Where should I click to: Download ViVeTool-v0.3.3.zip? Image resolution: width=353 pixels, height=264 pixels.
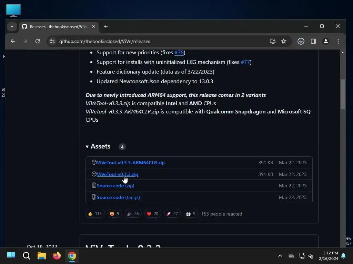pyautogui.click(x=117, y=174)
